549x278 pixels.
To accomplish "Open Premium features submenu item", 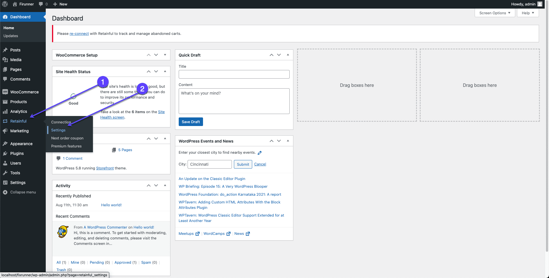I will [66, 146].
